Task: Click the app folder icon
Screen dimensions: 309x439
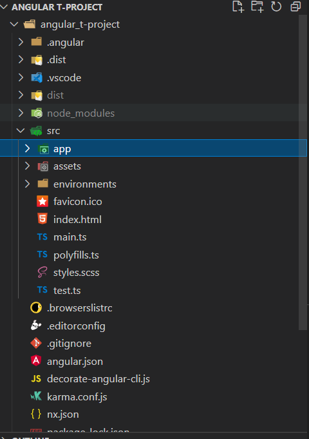Action: pyautogui.click(x=43, y=149)
